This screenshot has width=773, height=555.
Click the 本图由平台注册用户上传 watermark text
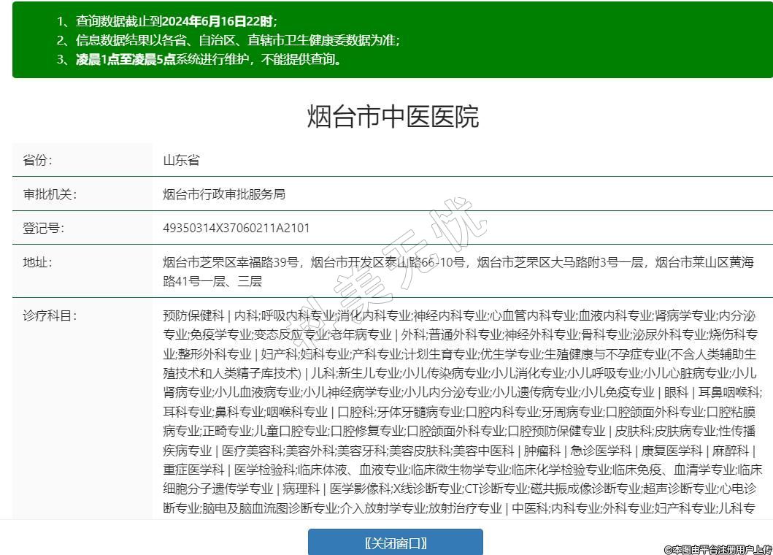718,548
